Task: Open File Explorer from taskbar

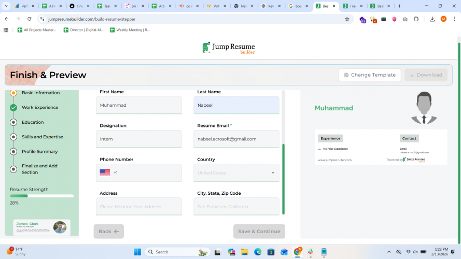Action: tap(244, 252)
